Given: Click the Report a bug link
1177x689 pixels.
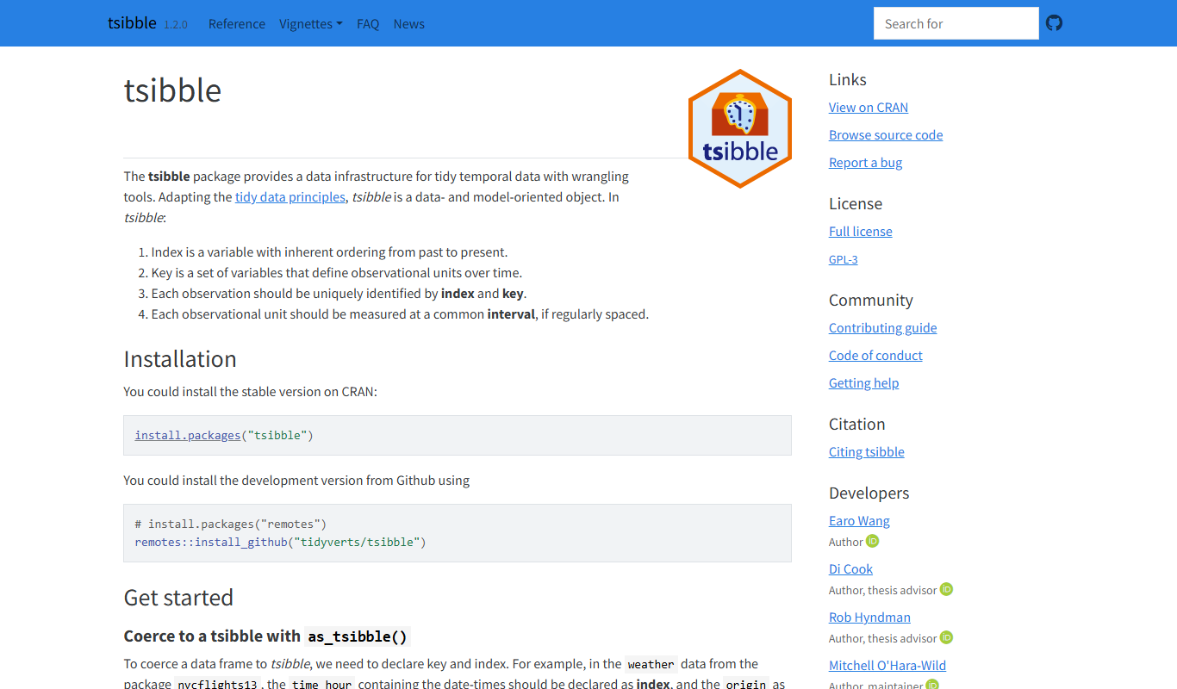Looking at the screenshot, I should pos(866,163).
